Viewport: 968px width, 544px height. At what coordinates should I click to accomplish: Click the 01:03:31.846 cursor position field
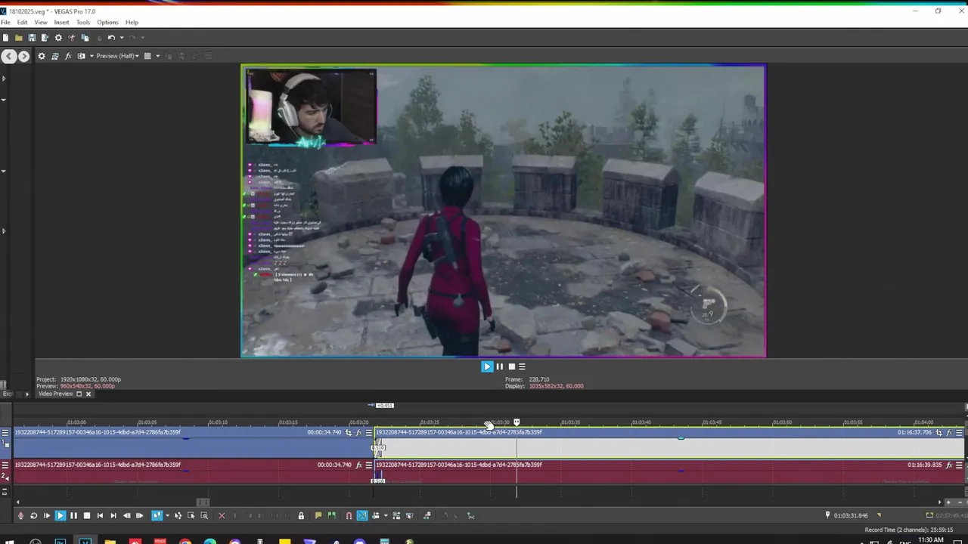pos(851,515)
